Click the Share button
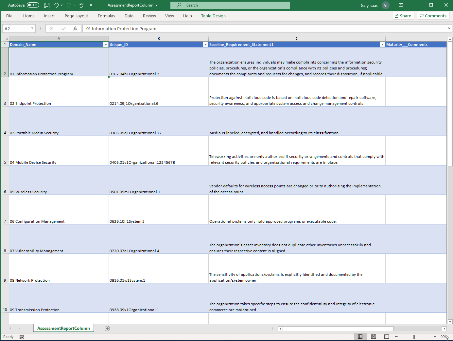This screenshot has width=453, height=341. pyautogui.click(x=403, y=16)
